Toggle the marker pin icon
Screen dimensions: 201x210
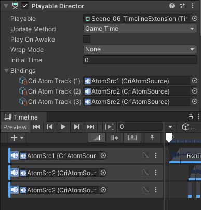[152, 138]
